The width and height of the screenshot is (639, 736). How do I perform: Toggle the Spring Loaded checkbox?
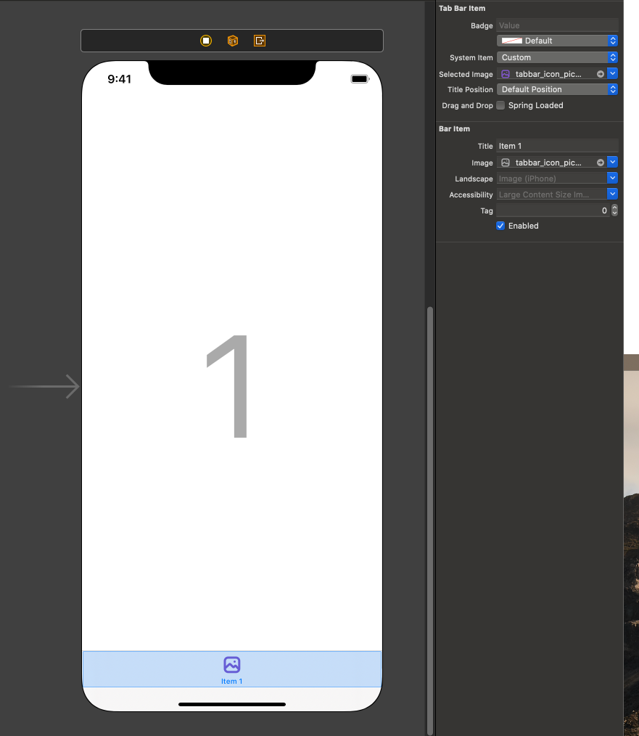500,105
